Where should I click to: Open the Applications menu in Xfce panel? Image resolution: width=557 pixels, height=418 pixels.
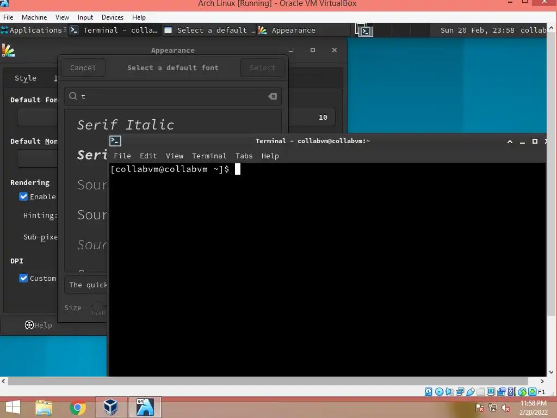(33, 30)
